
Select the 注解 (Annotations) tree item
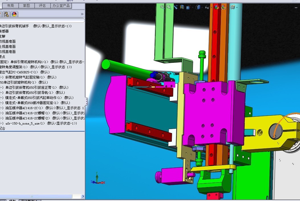pyautogui.click(x=3, y=36)
